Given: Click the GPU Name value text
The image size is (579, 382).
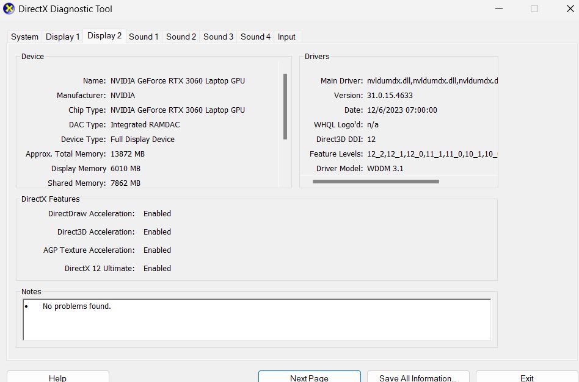Looking at the screenshot, I should pyautogui.click(x=177, y=81).
